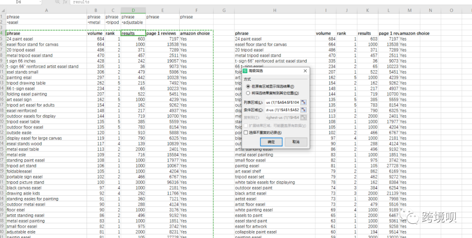The height and width of the screenshot is (238, 472).
Task: Click the 确定 button
Action: click(271, 142)
